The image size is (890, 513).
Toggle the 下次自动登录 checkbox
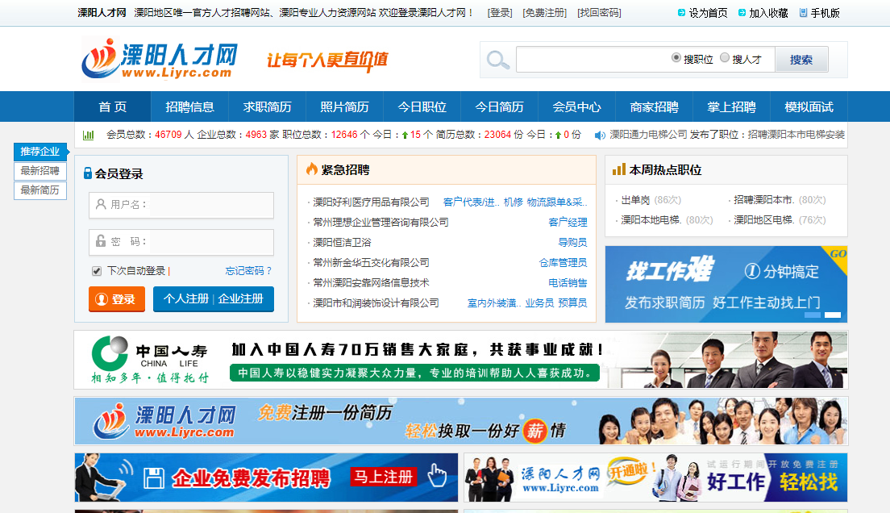[x=97, y=271]
